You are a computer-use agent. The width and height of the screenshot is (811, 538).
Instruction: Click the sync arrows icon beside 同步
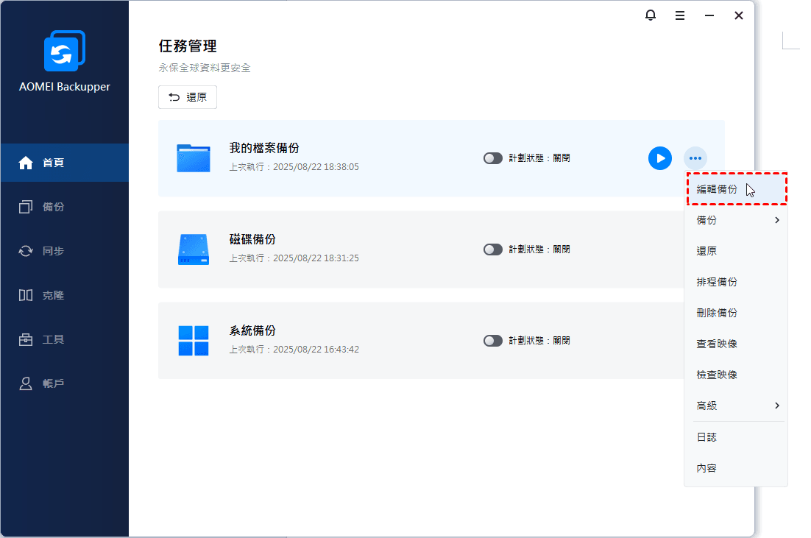(26, 251)
